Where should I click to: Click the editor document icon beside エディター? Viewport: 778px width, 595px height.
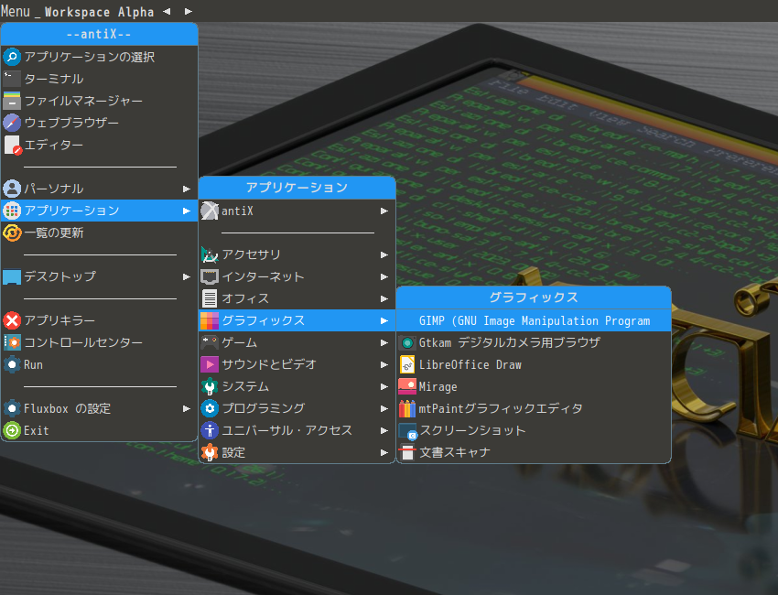coord(12,145)
